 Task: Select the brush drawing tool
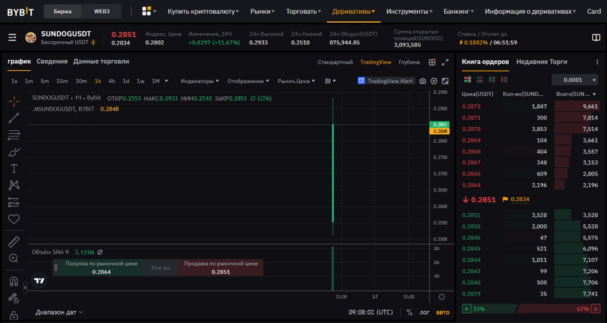[x=14, y=152]
